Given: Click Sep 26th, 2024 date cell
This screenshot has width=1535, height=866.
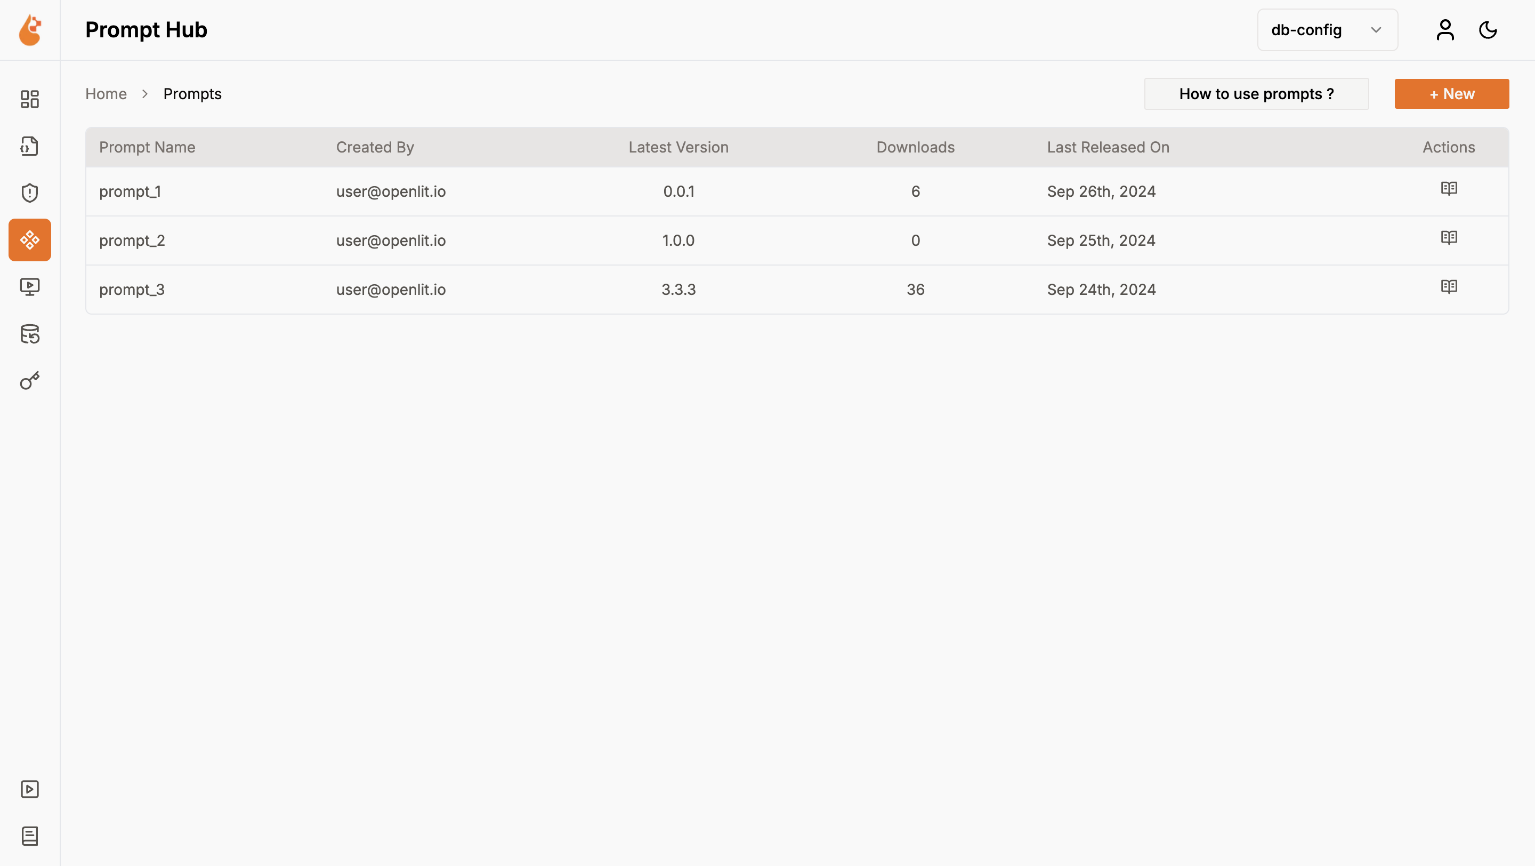Looking at the screenshot, I should click(x=1101, y=191).
